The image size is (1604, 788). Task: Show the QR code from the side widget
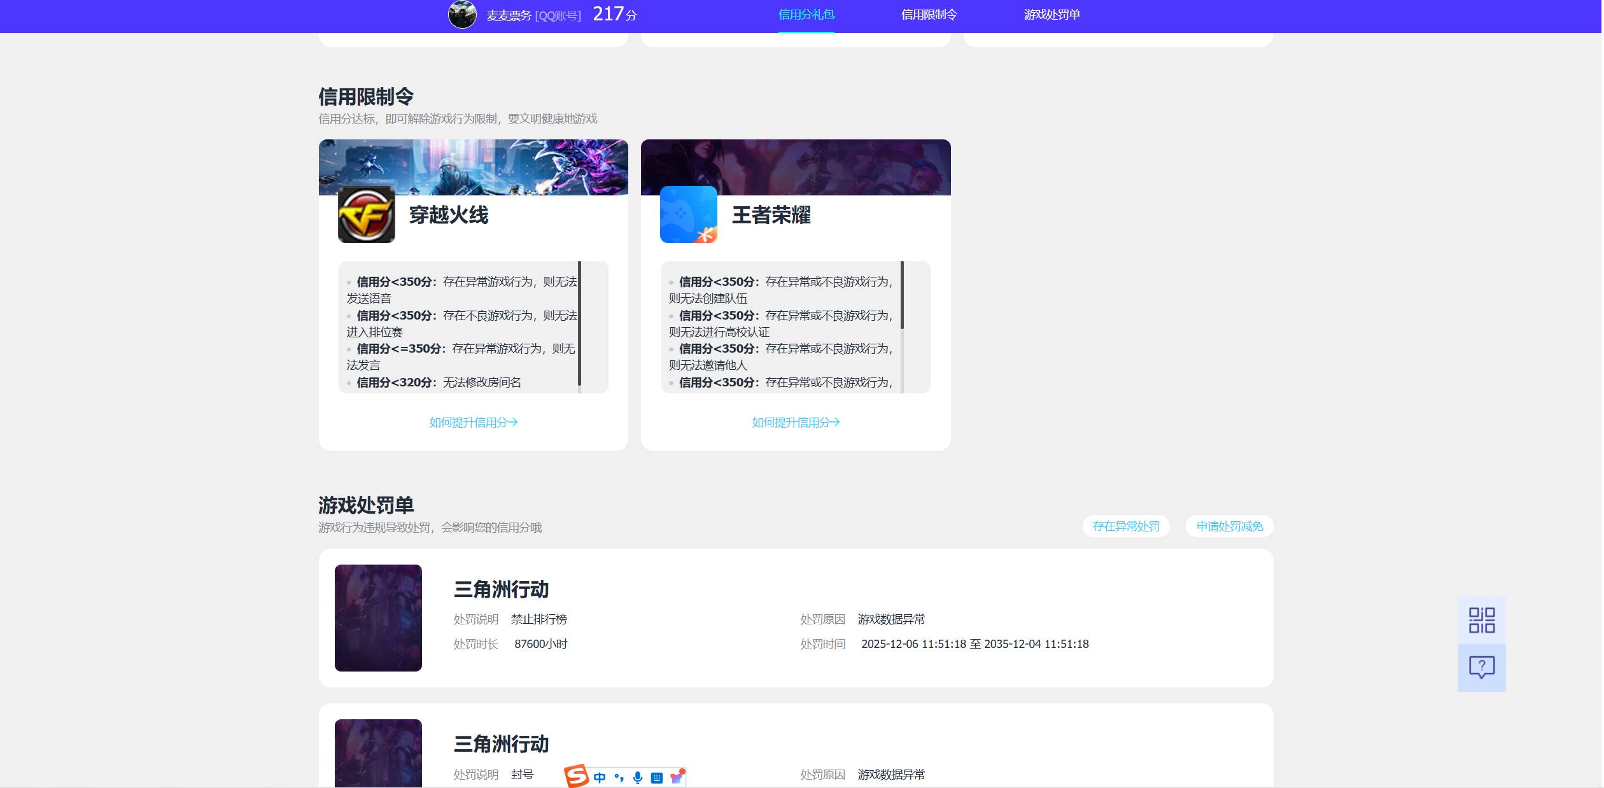coord(1482,620)
